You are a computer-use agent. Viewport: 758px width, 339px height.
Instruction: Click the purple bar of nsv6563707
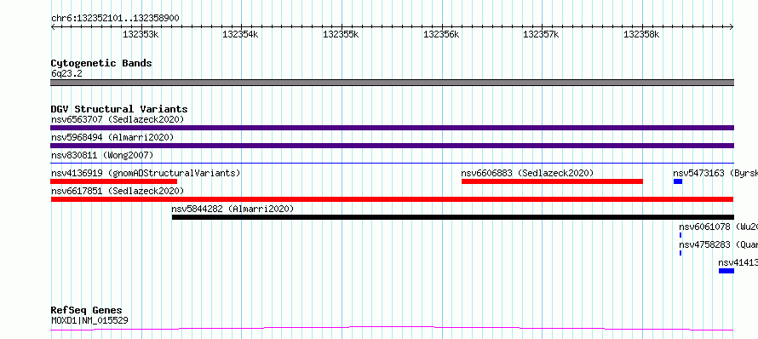(x=392, y=128)
